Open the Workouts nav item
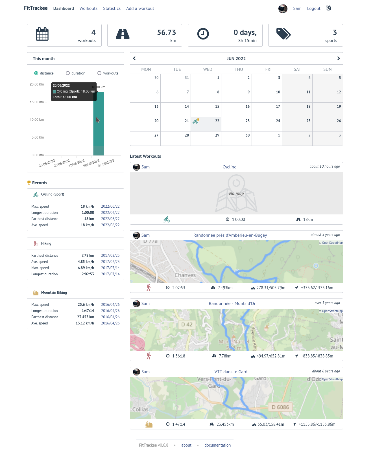373x450 pixels. [88, 8]
